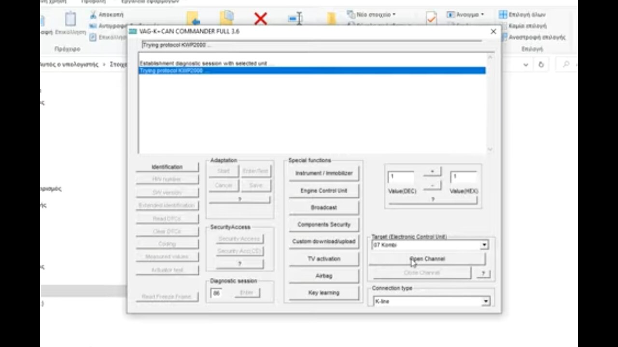Click Custom download/upload button
Image resolution: width=618 pixels, height=347 pixels.
click(324, 241)
